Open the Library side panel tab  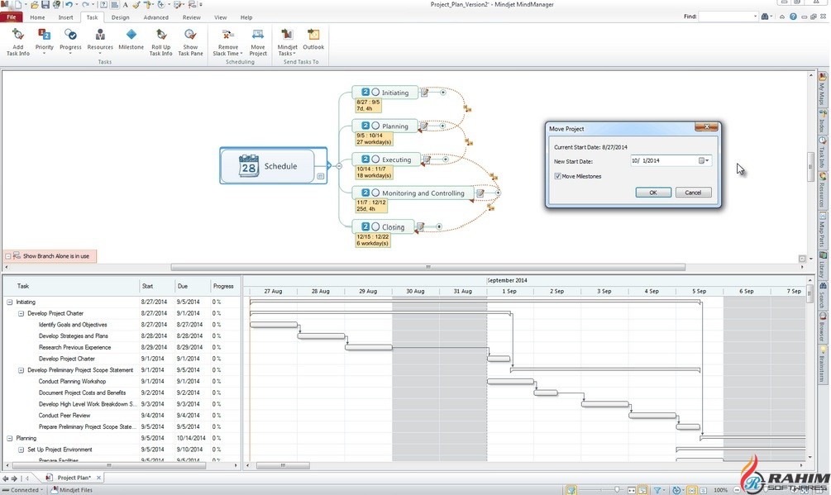[823, 264]
